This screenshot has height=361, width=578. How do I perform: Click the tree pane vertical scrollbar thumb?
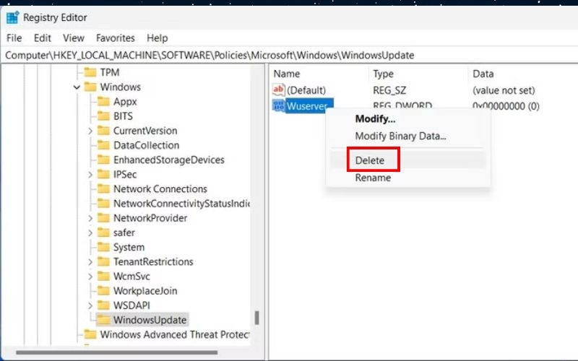[257, 318]
